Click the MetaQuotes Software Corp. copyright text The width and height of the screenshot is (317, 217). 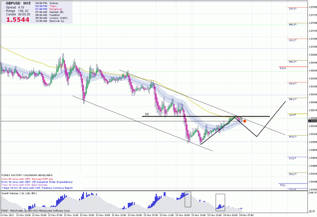[36, 211]
